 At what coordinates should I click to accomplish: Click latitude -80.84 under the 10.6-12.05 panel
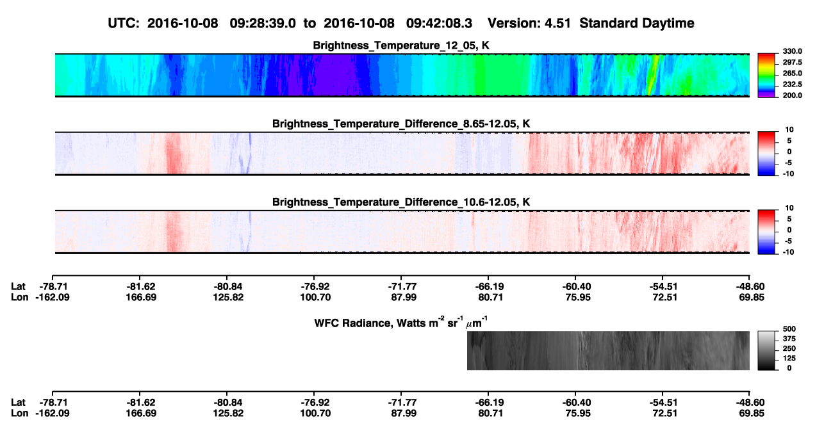coord(227,287)
